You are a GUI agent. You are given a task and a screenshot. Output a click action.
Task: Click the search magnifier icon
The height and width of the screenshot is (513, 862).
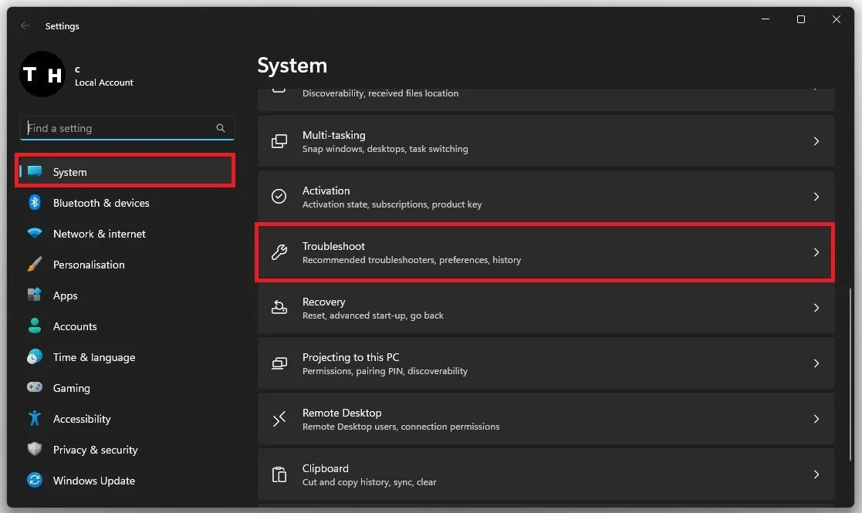pyautogui.click(x=221, y=128)
